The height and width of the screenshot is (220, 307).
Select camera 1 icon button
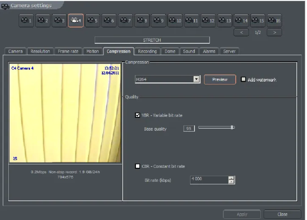(x=26, y=20)
